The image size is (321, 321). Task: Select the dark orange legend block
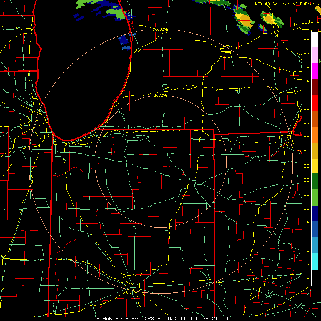pyautogui.click(x=315, y=119)
